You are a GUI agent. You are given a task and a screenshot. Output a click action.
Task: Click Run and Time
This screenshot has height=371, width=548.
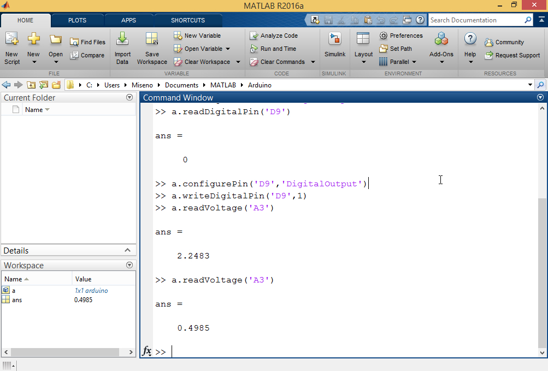[273, 49]
